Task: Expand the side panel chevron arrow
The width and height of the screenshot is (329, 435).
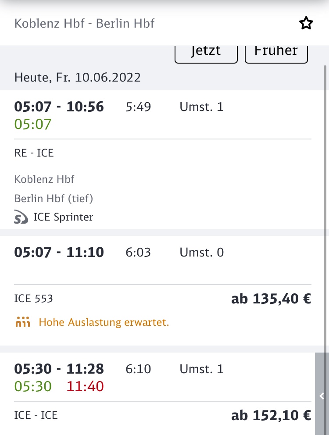Action: pyautogui.click(x=322, y=396)
